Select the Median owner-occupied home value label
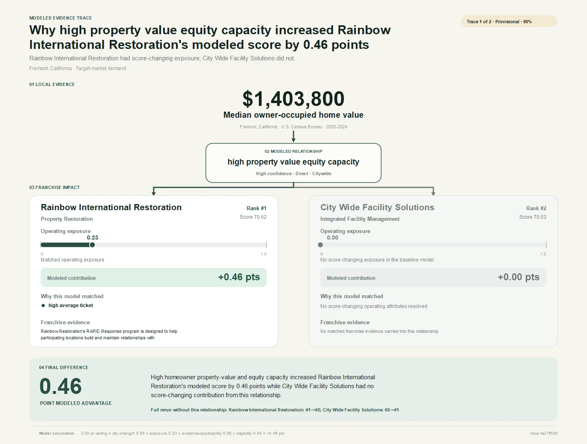Image resolution: width=587 pixels, height=444 pixels. pyautogui.click(x=293, y=115)
